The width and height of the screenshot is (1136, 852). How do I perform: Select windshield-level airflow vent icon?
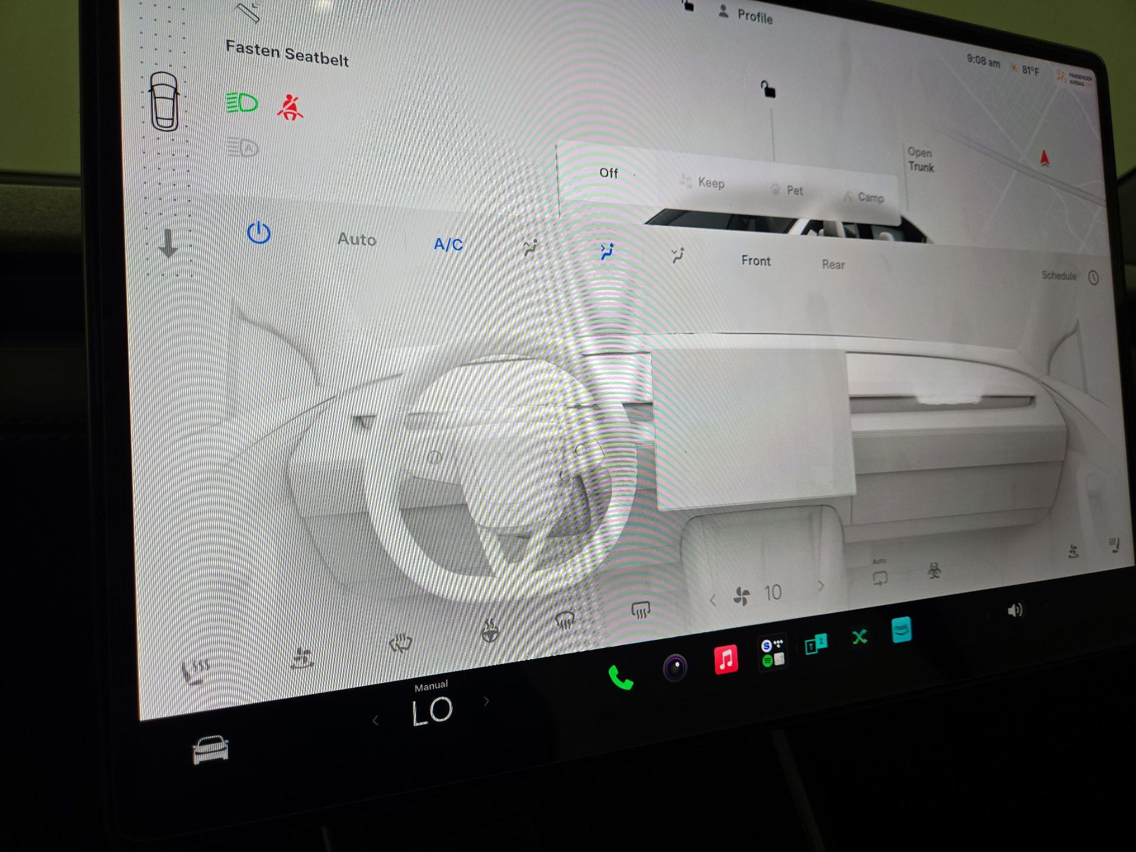tap(531, 248)
